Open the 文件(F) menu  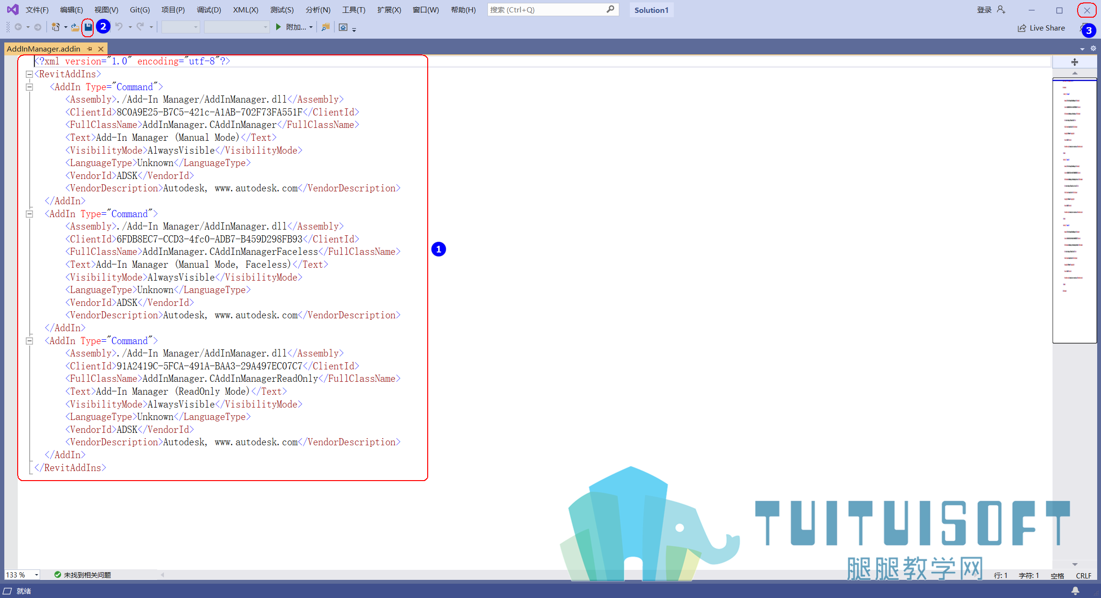tap(37, 10)
